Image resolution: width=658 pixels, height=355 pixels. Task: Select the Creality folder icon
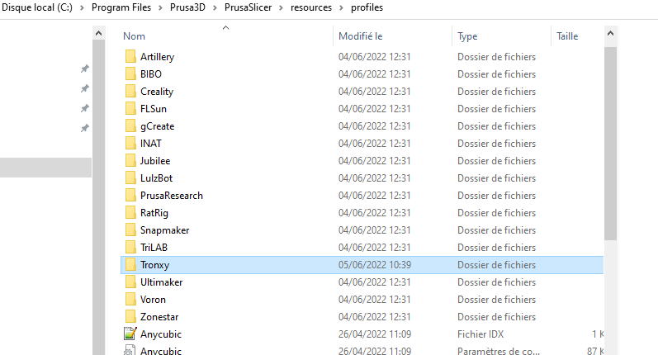point(130,92)
